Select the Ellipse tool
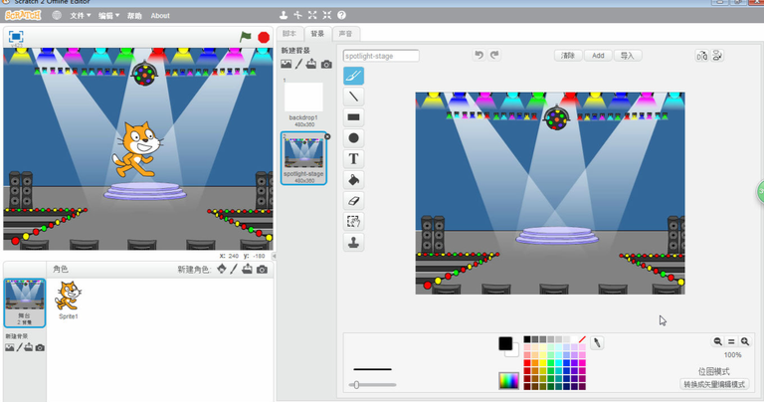Viewport: 764px width, 402px height. coord(354,138)
